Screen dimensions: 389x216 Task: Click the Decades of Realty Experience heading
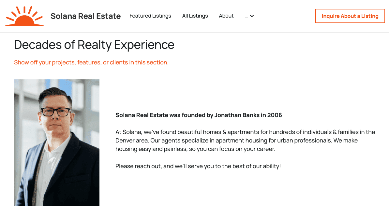click(94, 45)
